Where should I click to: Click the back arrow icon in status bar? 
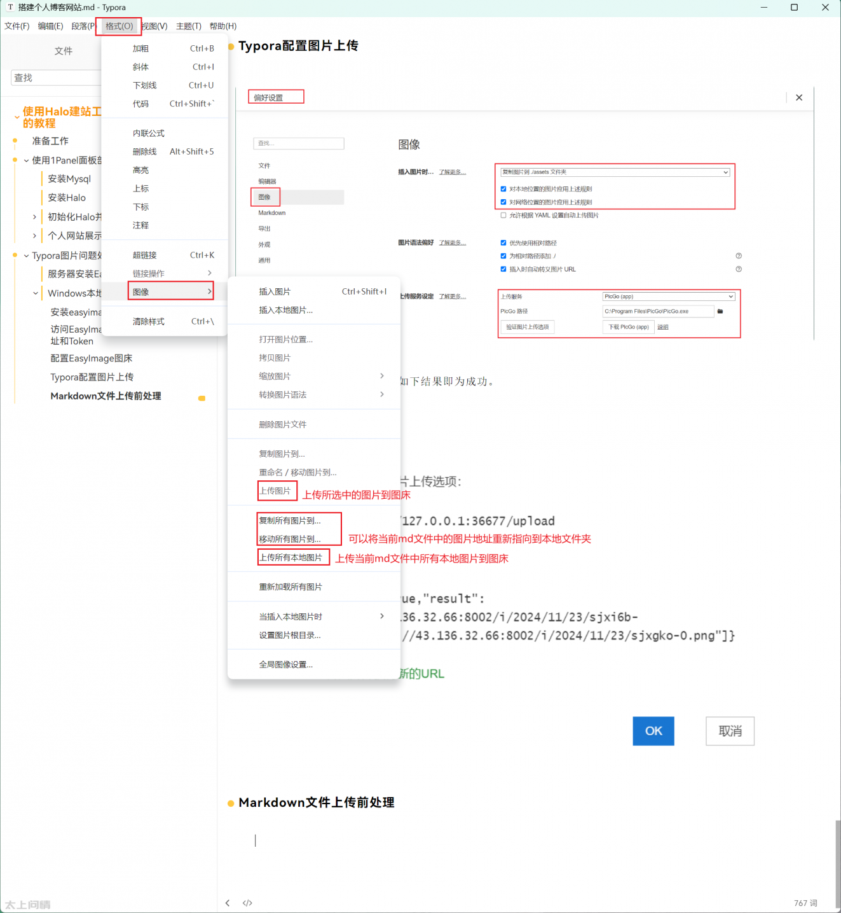(228, 903)
